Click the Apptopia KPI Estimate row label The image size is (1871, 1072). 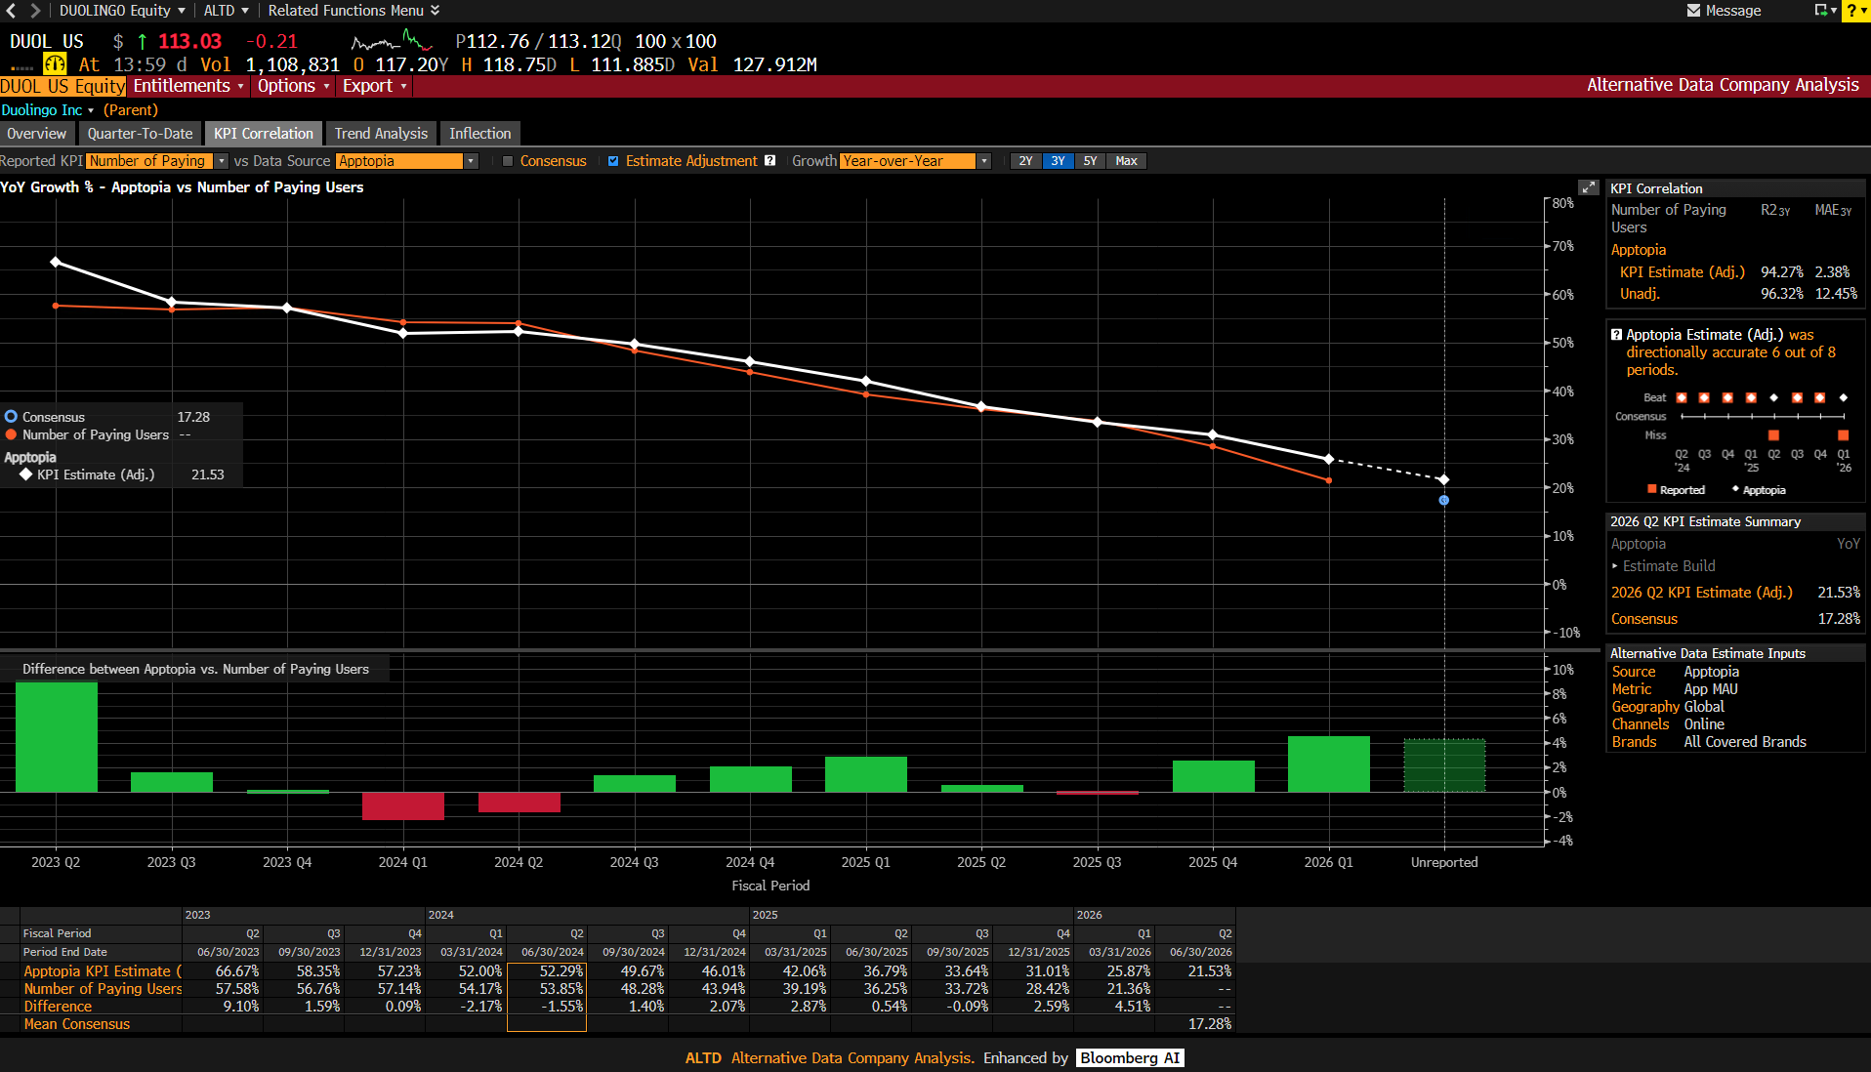(x=103, y=971)
